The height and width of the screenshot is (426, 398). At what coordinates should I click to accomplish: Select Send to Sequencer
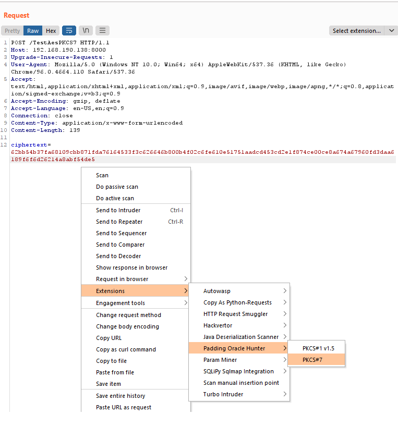(x=136, y=233)
